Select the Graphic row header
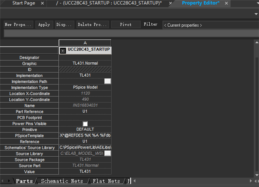This screenshot has width=259, height=187. (29, 63)
